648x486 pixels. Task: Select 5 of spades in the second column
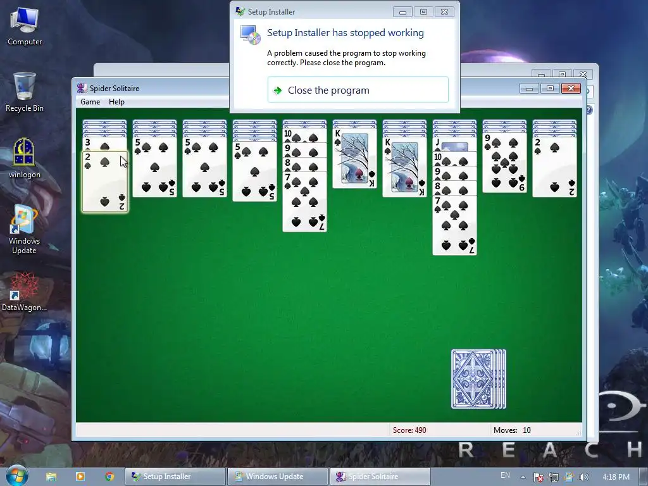coord(154,167)
